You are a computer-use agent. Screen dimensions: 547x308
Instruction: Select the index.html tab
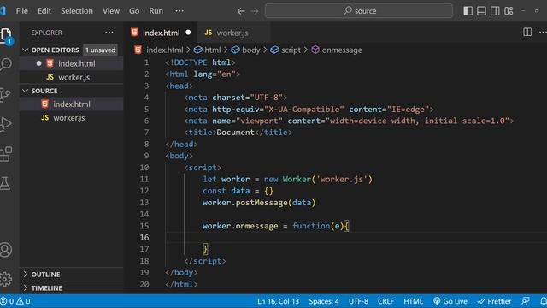(161, 33)
